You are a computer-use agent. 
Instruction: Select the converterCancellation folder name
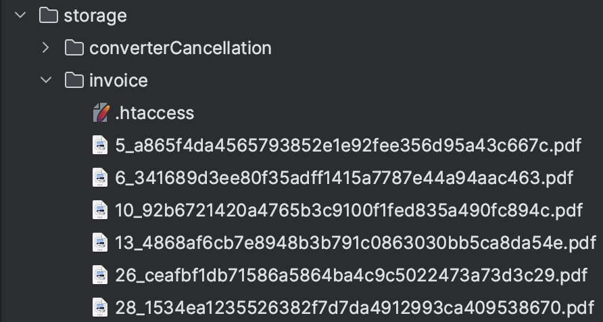[180, 48]
